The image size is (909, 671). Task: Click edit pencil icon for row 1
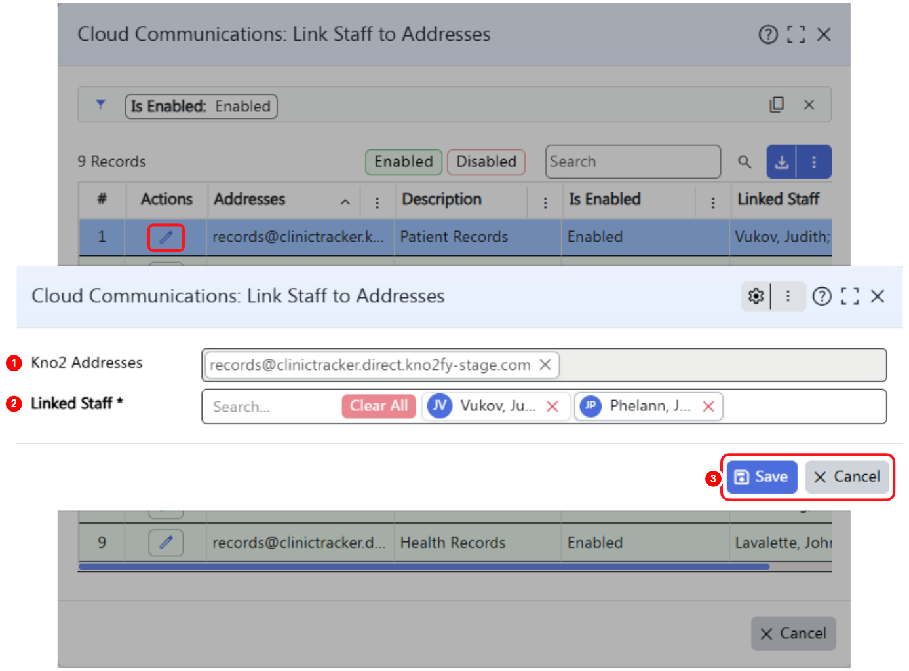pyautogui.click(x=166, y=237)
